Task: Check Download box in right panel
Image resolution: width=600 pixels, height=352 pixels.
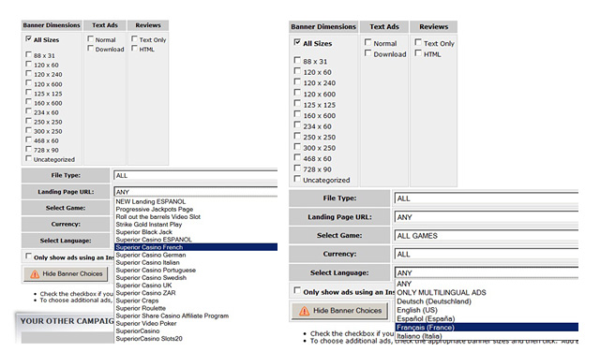Action: click(368, 53)
